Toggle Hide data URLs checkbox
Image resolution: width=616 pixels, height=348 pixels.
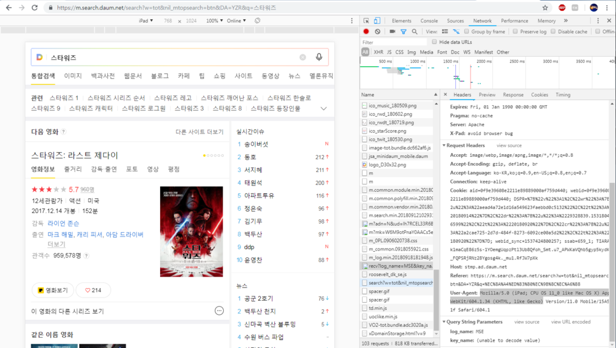[x=434, y=41]
